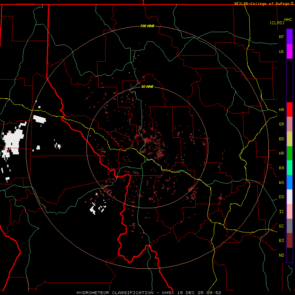Viewport: 295px width, 295px height.
Task: Click the red HA legend swatch
Action: 289,109
